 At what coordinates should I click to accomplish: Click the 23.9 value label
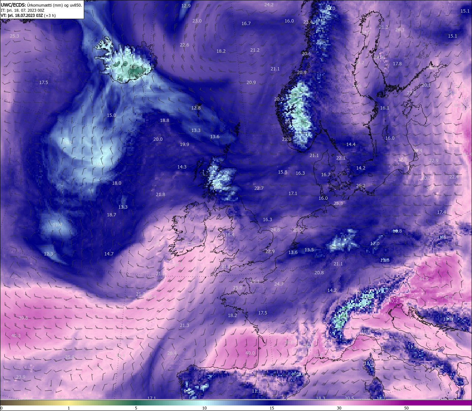click(x=21, y=377)
